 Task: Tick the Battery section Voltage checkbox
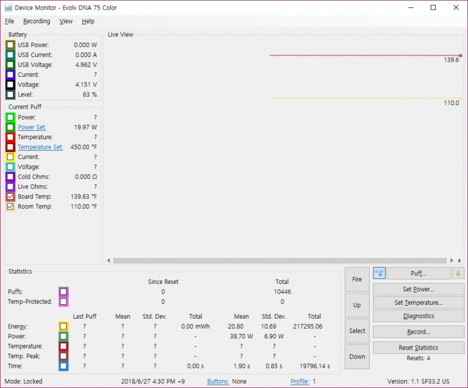10,84
